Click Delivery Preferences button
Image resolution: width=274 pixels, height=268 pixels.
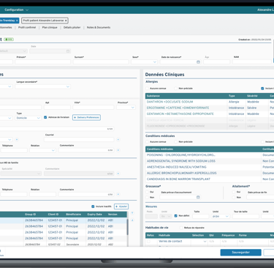86,117
